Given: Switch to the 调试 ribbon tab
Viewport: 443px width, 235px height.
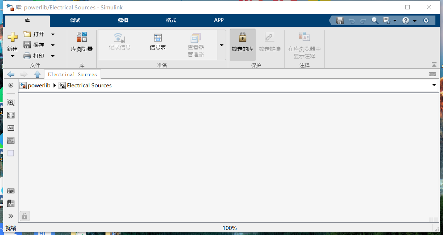Looking at the screenshot, I should (75, 20).
